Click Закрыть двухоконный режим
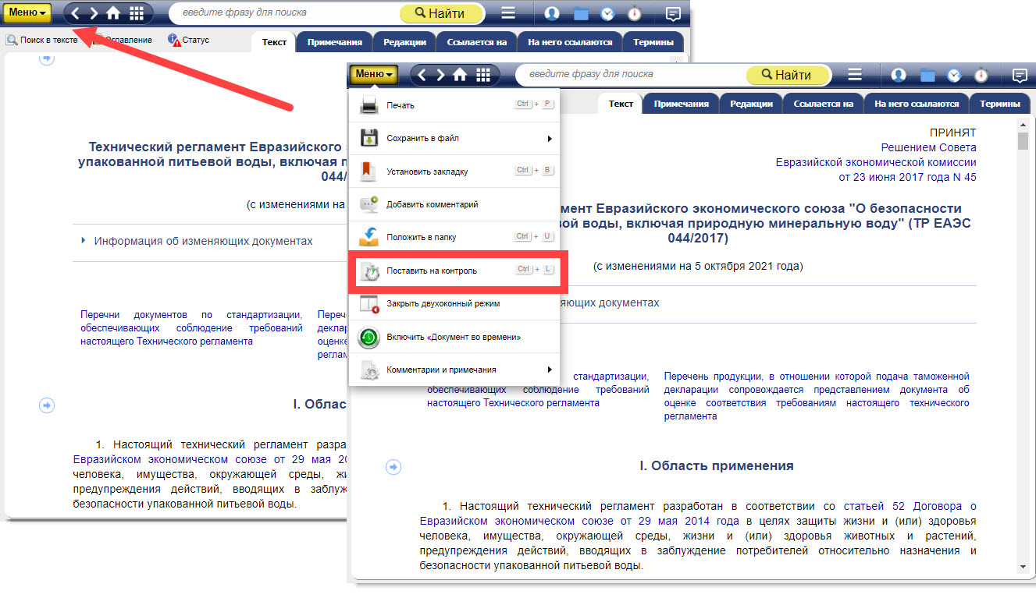This screenshot has width=1036, height=605. 454,303
